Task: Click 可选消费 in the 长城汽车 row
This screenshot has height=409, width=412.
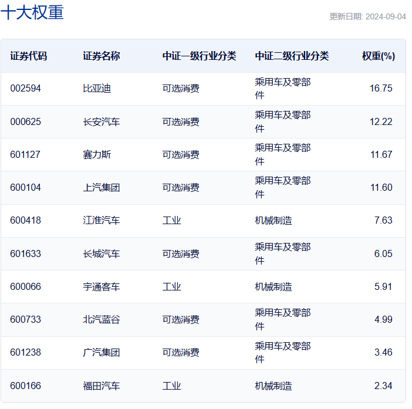Action: pos(181,253)
